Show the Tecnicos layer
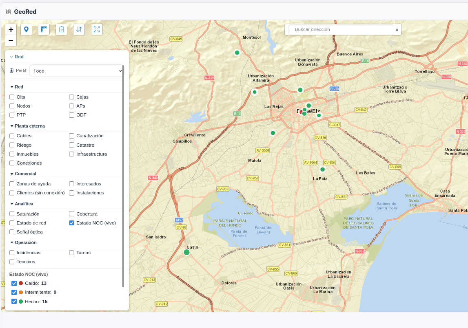The height and width of the screenshot is (328, 468). pyautogui.click(x=12, y=262)
